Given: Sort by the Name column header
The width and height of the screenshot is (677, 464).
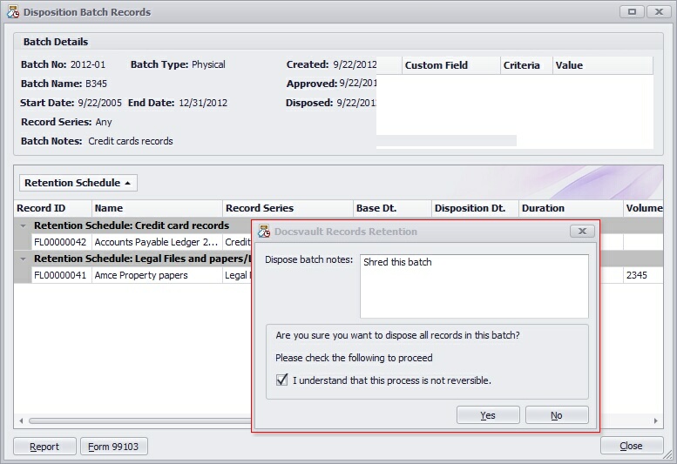Looking at the screenshot, I should 157,208.
